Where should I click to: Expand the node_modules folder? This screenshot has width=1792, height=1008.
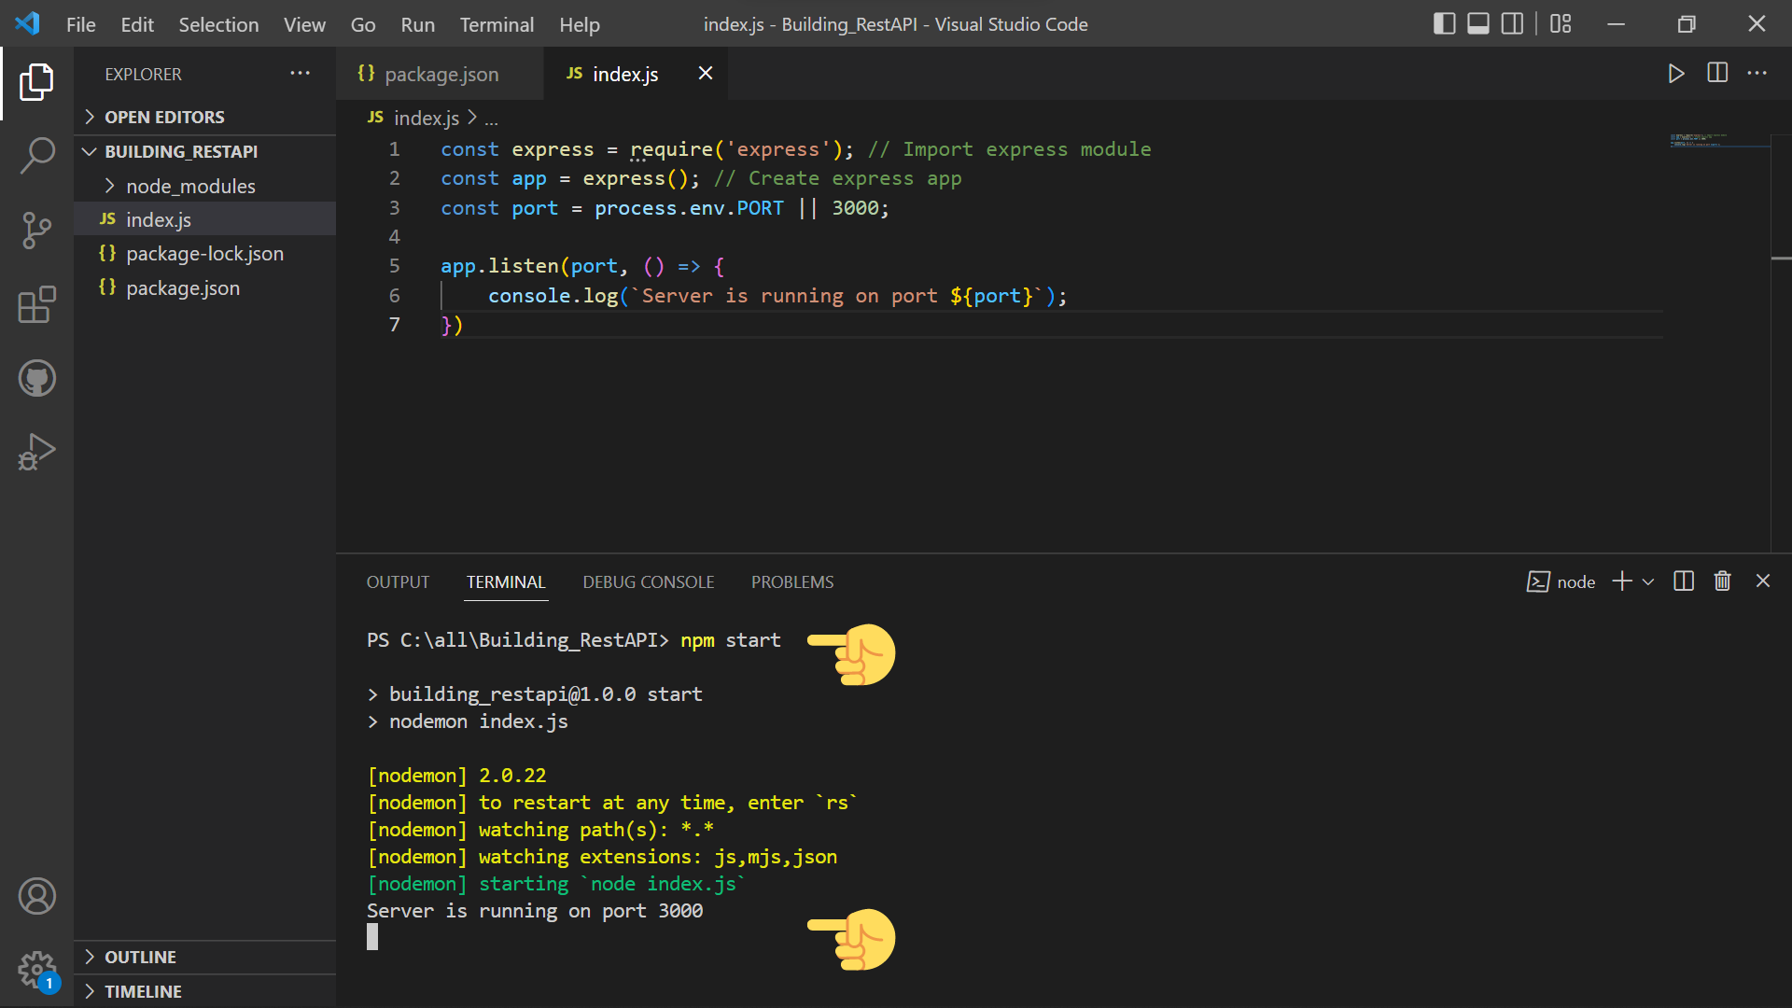coord(190,186)
